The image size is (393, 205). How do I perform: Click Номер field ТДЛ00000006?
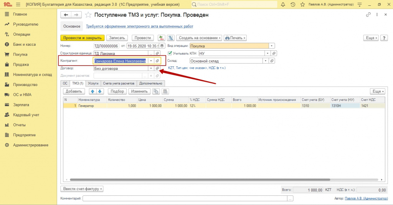[x=106, y=46]
